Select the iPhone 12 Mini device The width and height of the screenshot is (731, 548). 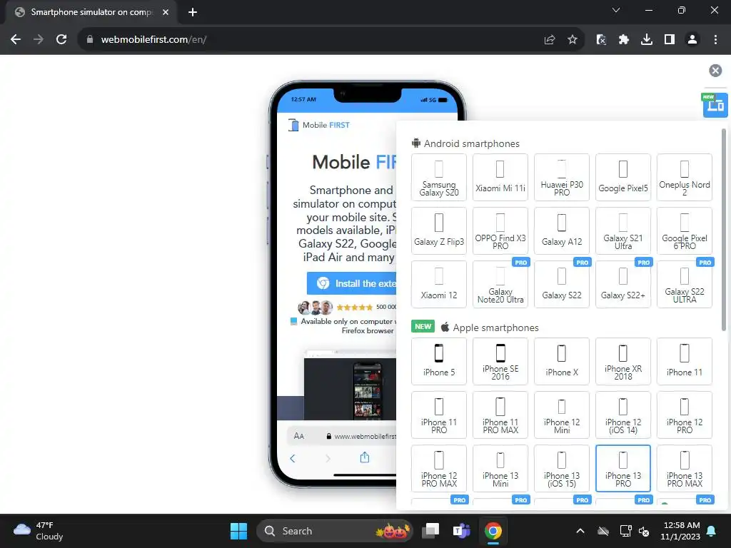tap(562, 415)
